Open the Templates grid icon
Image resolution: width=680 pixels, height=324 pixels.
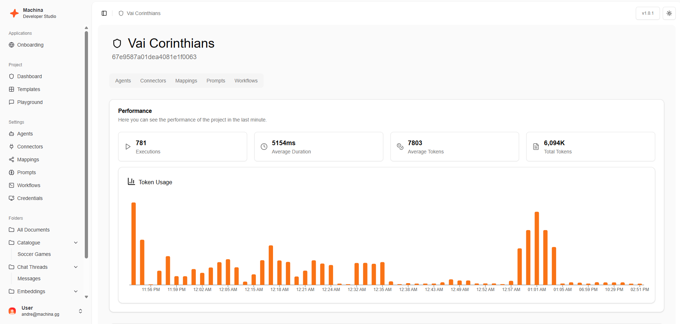tap(11, 89)
